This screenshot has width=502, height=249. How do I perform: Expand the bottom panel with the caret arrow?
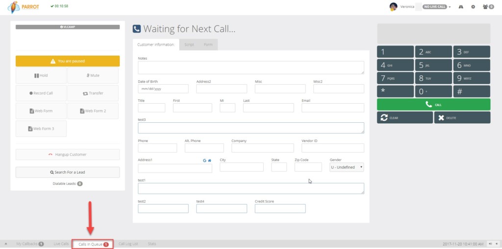click(6, 244)
